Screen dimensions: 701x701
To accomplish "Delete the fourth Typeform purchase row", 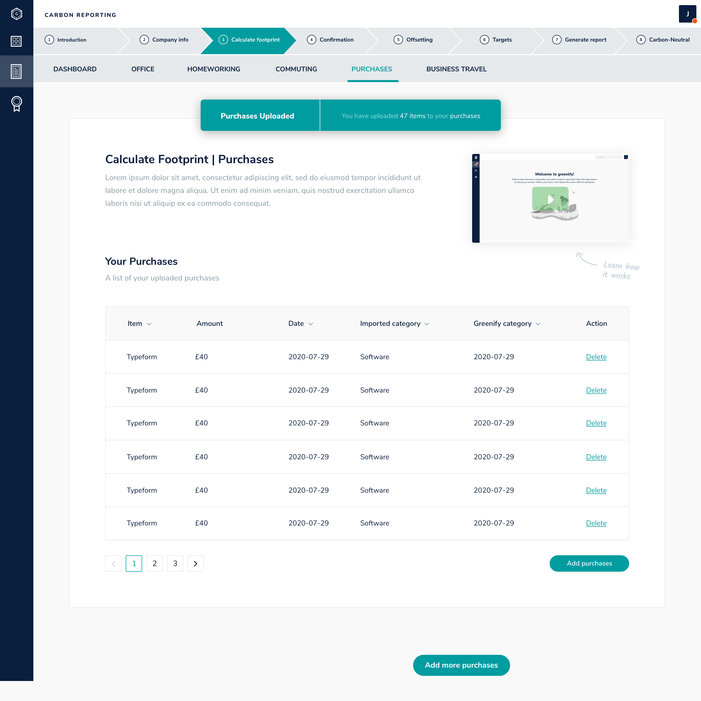I will tap(596, 457).
